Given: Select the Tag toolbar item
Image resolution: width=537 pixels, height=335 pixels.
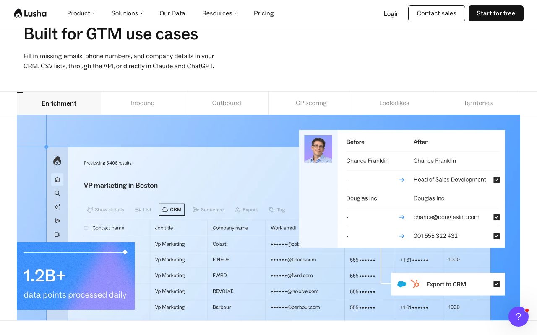Looking at the screenshot, I should pos(277,210).
